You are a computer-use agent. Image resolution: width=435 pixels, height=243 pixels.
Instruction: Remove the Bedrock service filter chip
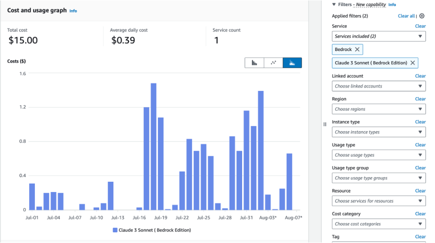coord(357,49)
